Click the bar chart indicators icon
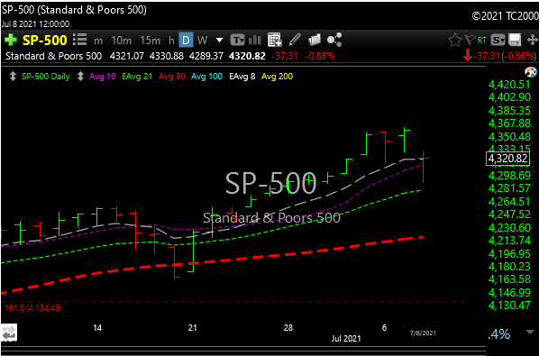Image resolution: width=539 pixels, height=356 pixels. tap(255, 41)
